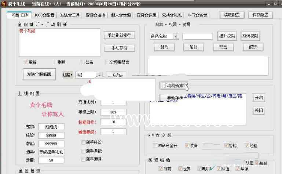282x174 pixels.
Task: Select the 查询☆监控 tab
Action: tap(95, 15)
